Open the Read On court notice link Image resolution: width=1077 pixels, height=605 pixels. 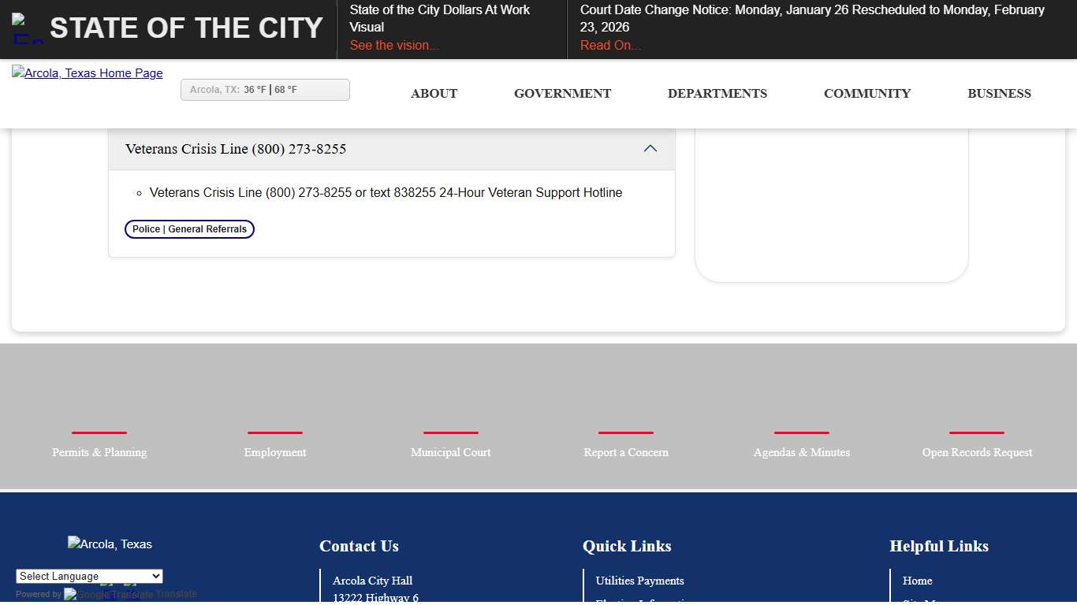(609, 45)
